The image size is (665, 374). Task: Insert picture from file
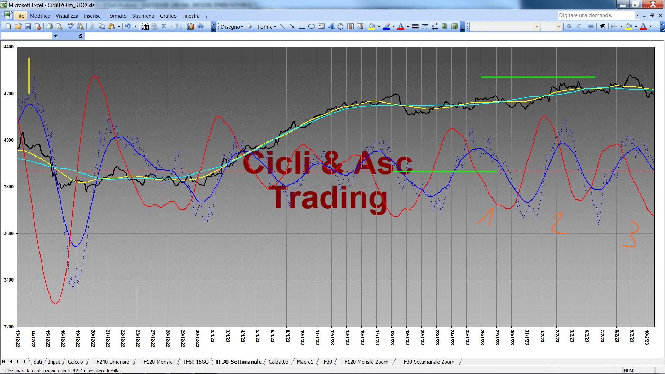click(x=360, y=26)
